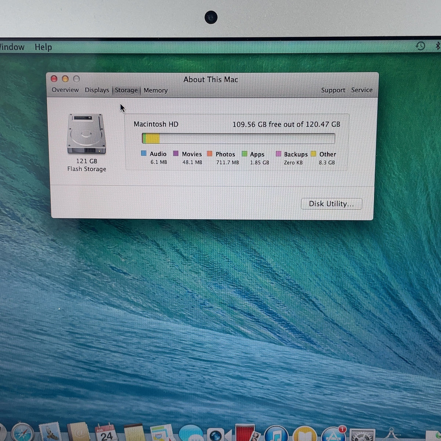Launch iBooks from the dock
Screen dimensions: 441x441
click(305, 434)
